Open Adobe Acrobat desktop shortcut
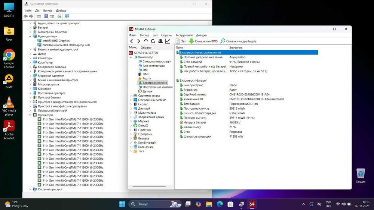 tap(9, 130)
